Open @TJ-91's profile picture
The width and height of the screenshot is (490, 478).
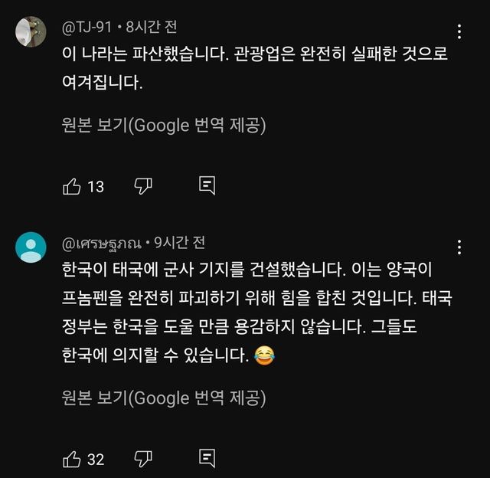pos(31,32)
